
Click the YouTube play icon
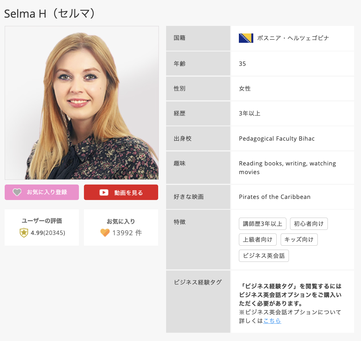tap(104, 192)
